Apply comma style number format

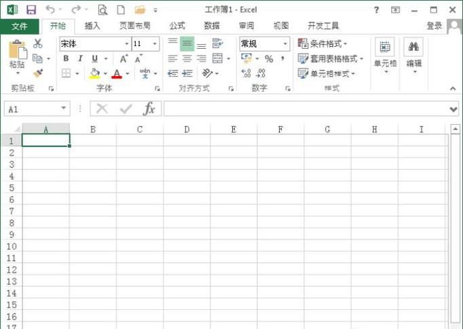282,58
